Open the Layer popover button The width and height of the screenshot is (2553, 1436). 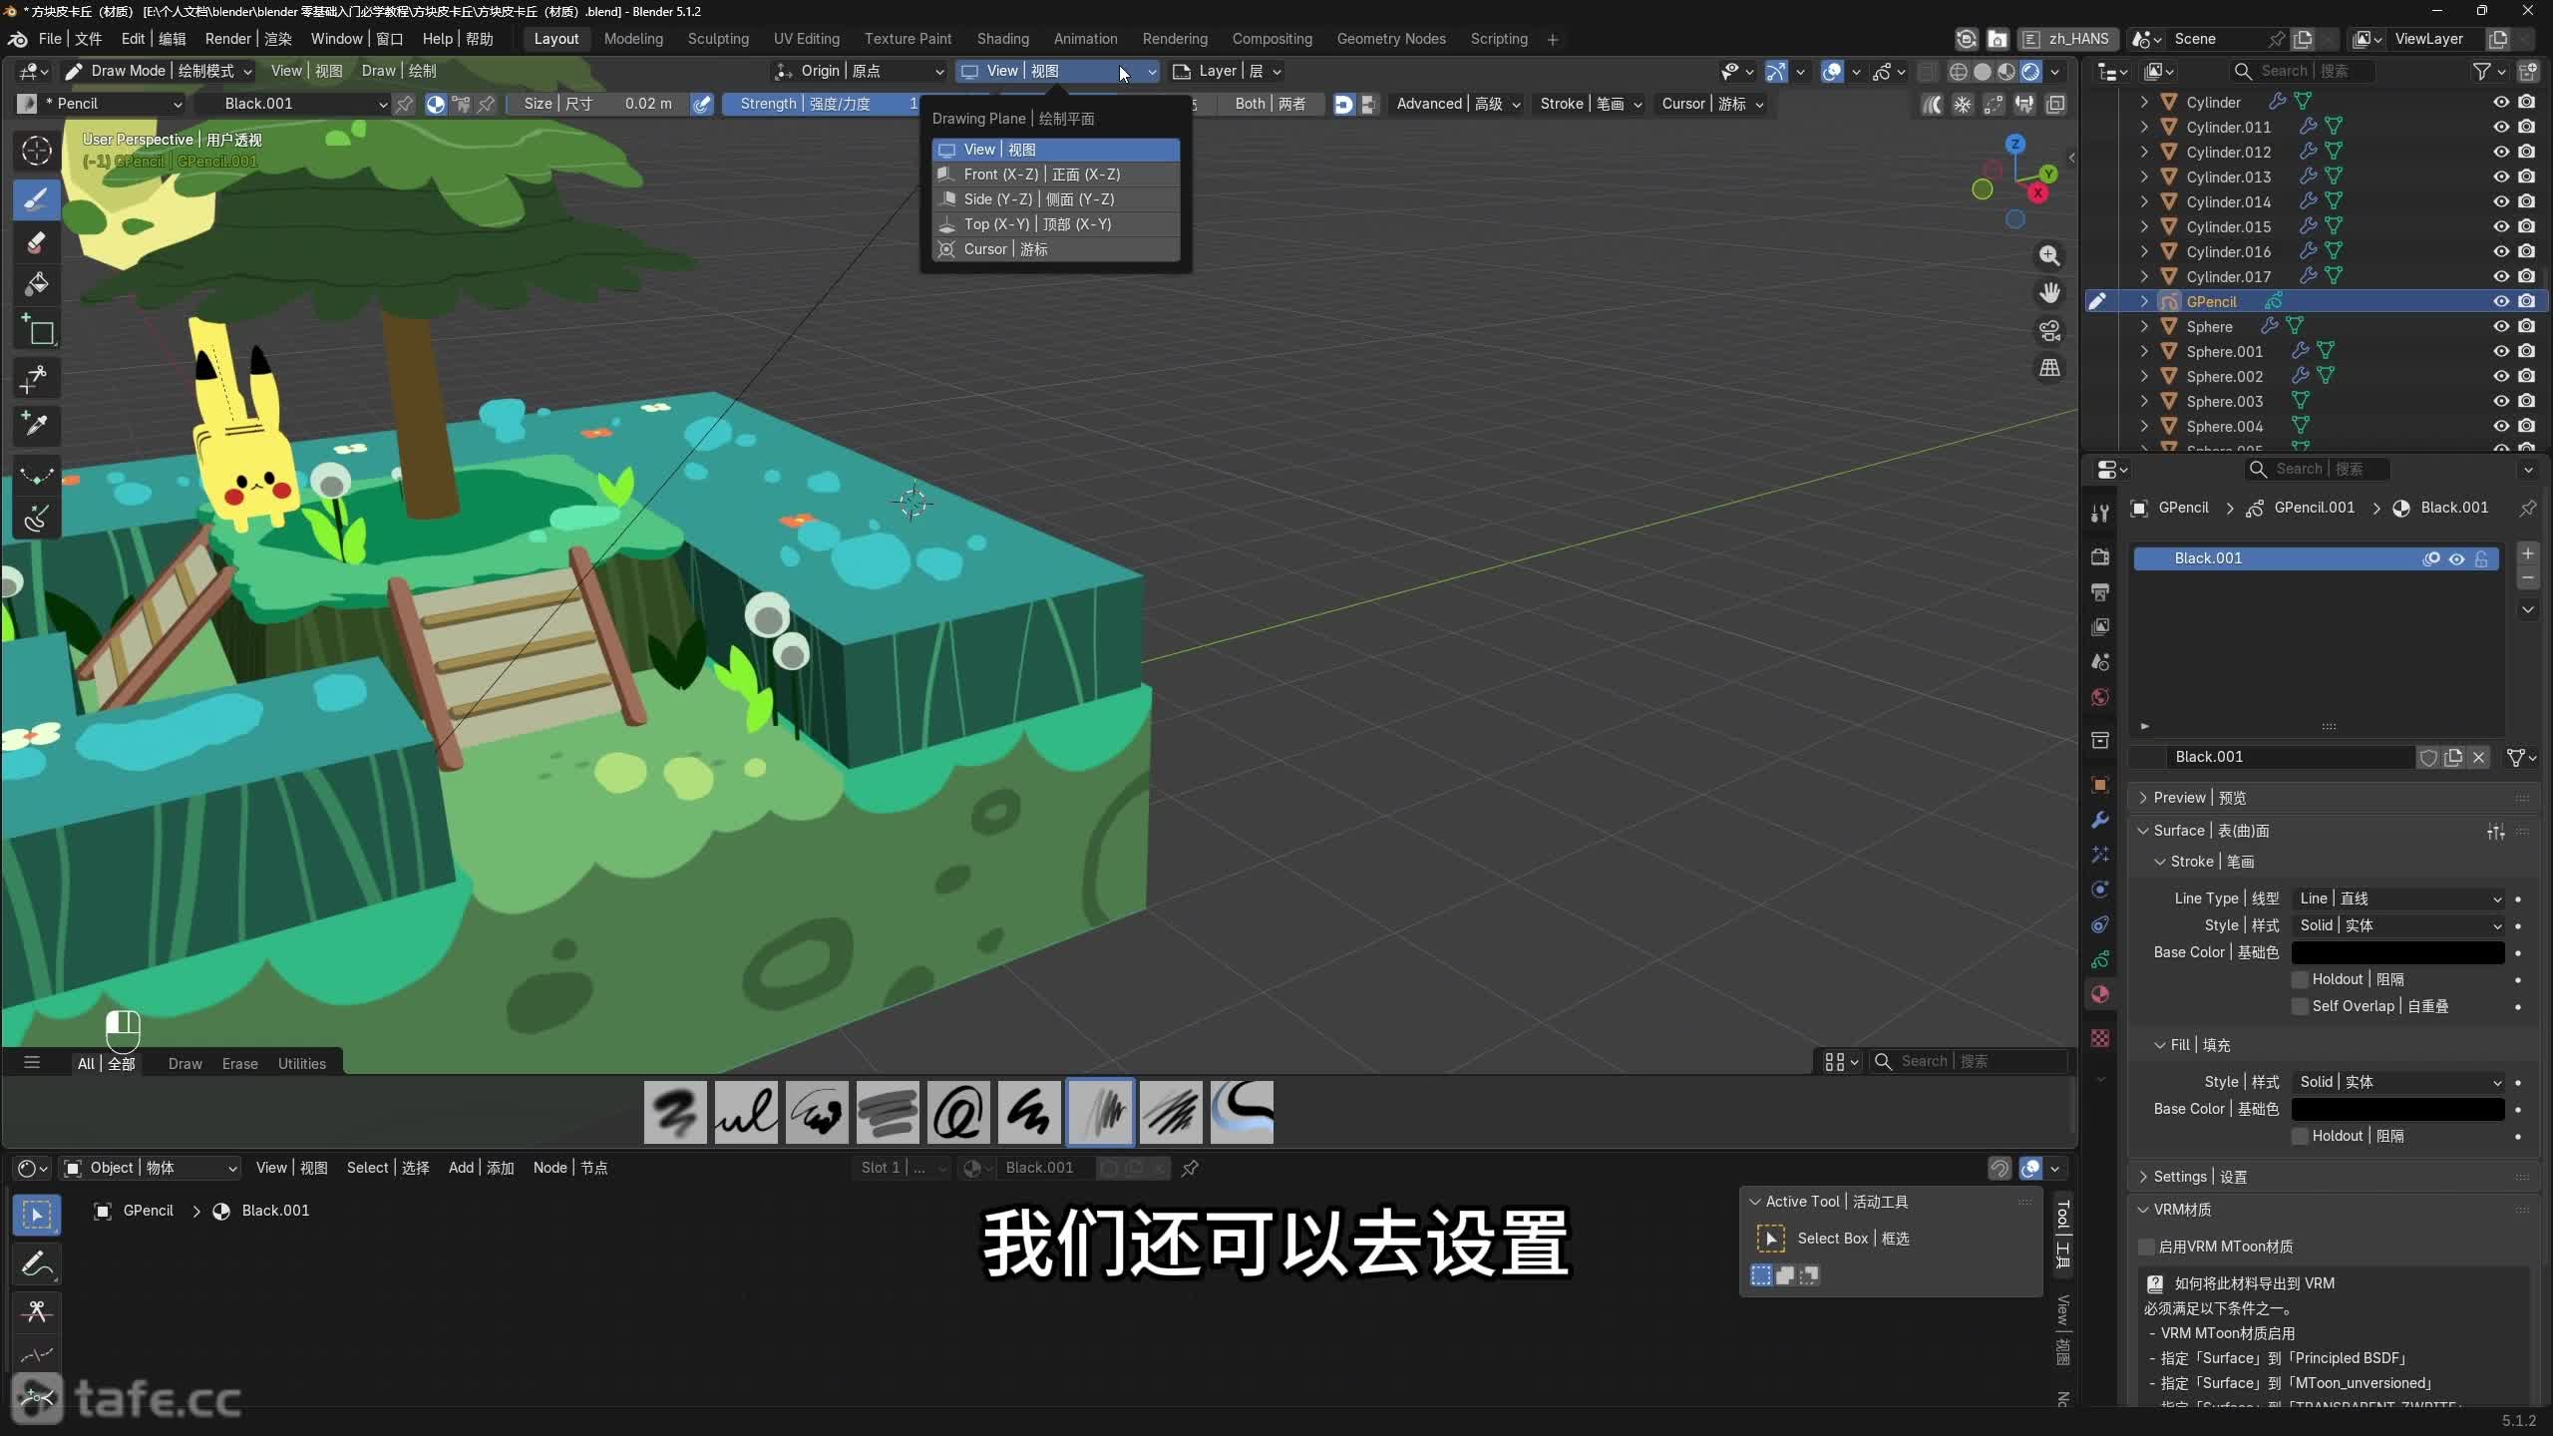coord(1228,71)
